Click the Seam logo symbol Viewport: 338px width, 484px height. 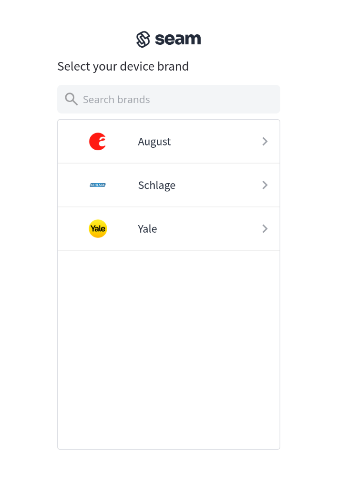143,39
